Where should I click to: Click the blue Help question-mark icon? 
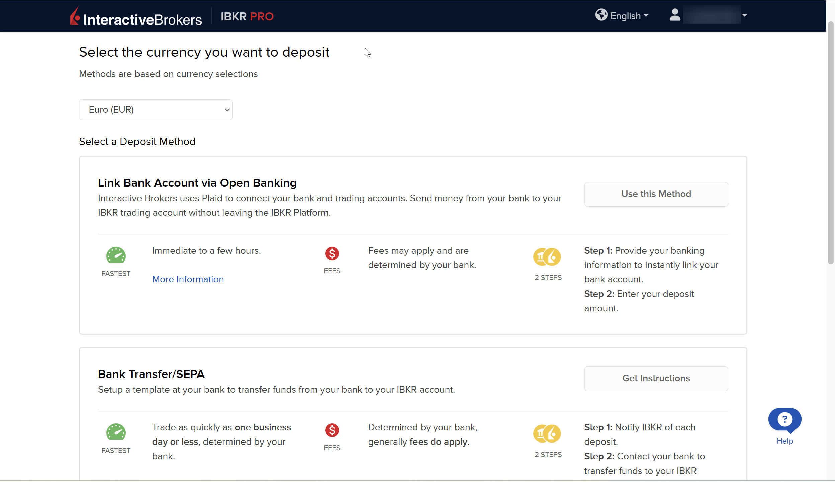point(784,419)
